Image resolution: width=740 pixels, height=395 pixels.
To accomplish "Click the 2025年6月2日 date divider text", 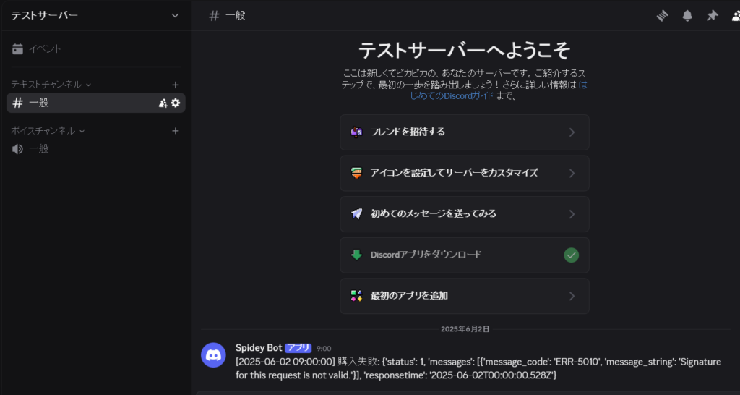I will (x=465, y=329).
